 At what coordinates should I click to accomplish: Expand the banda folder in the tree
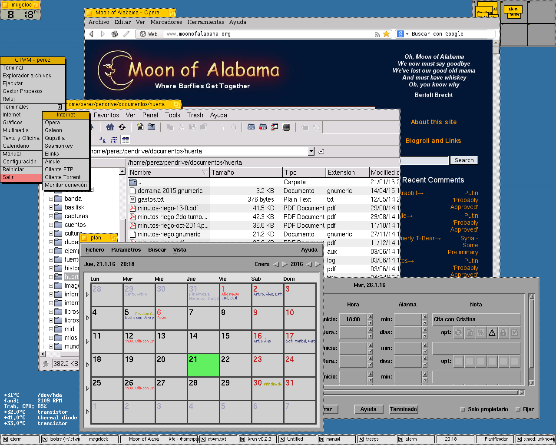coord(51,199)
